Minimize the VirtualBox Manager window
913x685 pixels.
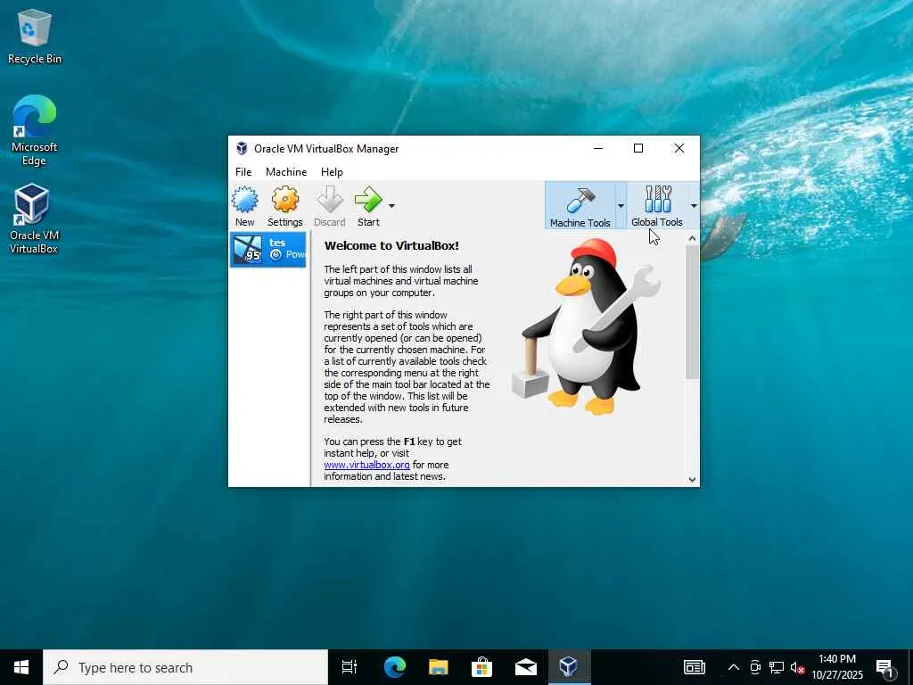click(598, 149)
